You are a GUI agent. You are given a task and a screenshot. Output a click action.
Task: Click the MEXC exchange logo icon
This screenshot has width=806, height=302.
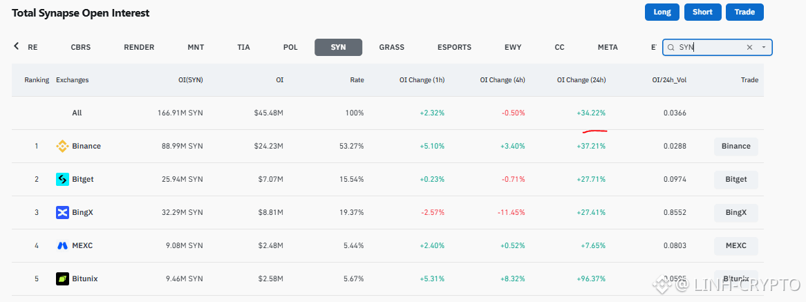(62, 245)
